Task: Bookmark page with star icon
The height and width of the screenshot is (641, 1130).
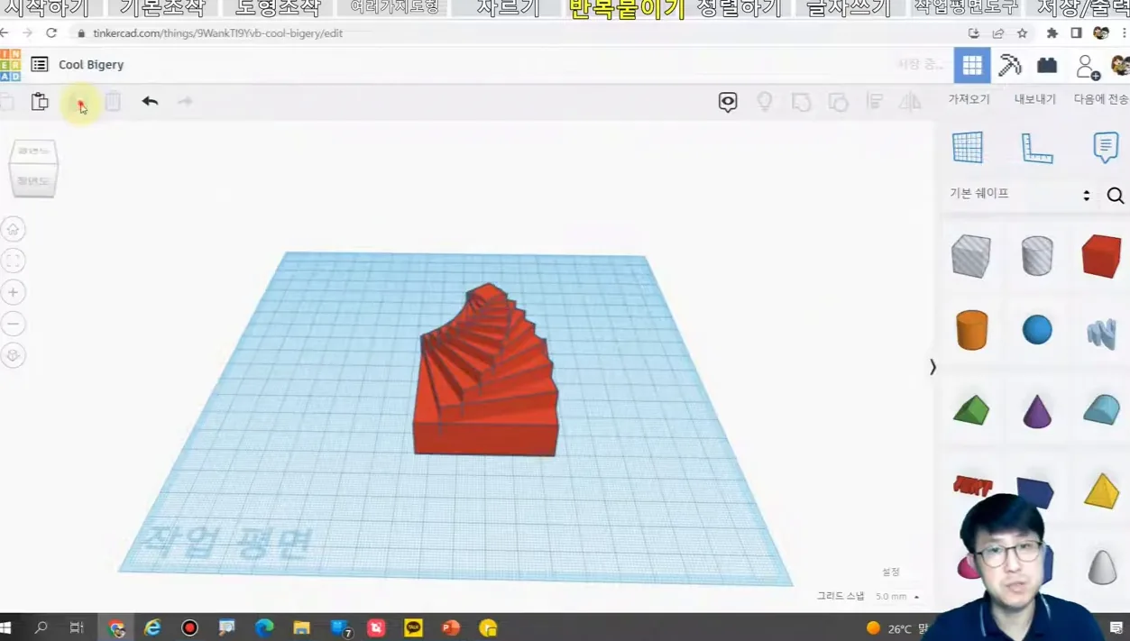Action: (1022, 33)
